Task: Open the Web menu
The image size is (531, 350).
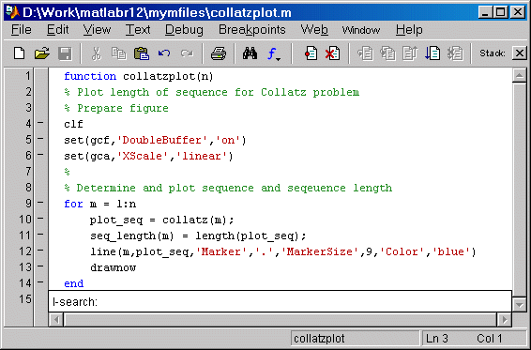Action: pyautogui.click(x=314, y=30)
